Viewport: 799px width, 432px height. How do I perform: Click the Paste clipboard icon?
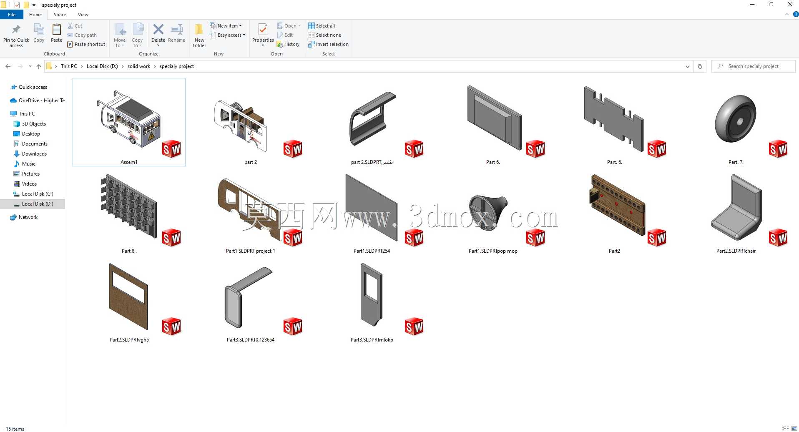[56, 30]
